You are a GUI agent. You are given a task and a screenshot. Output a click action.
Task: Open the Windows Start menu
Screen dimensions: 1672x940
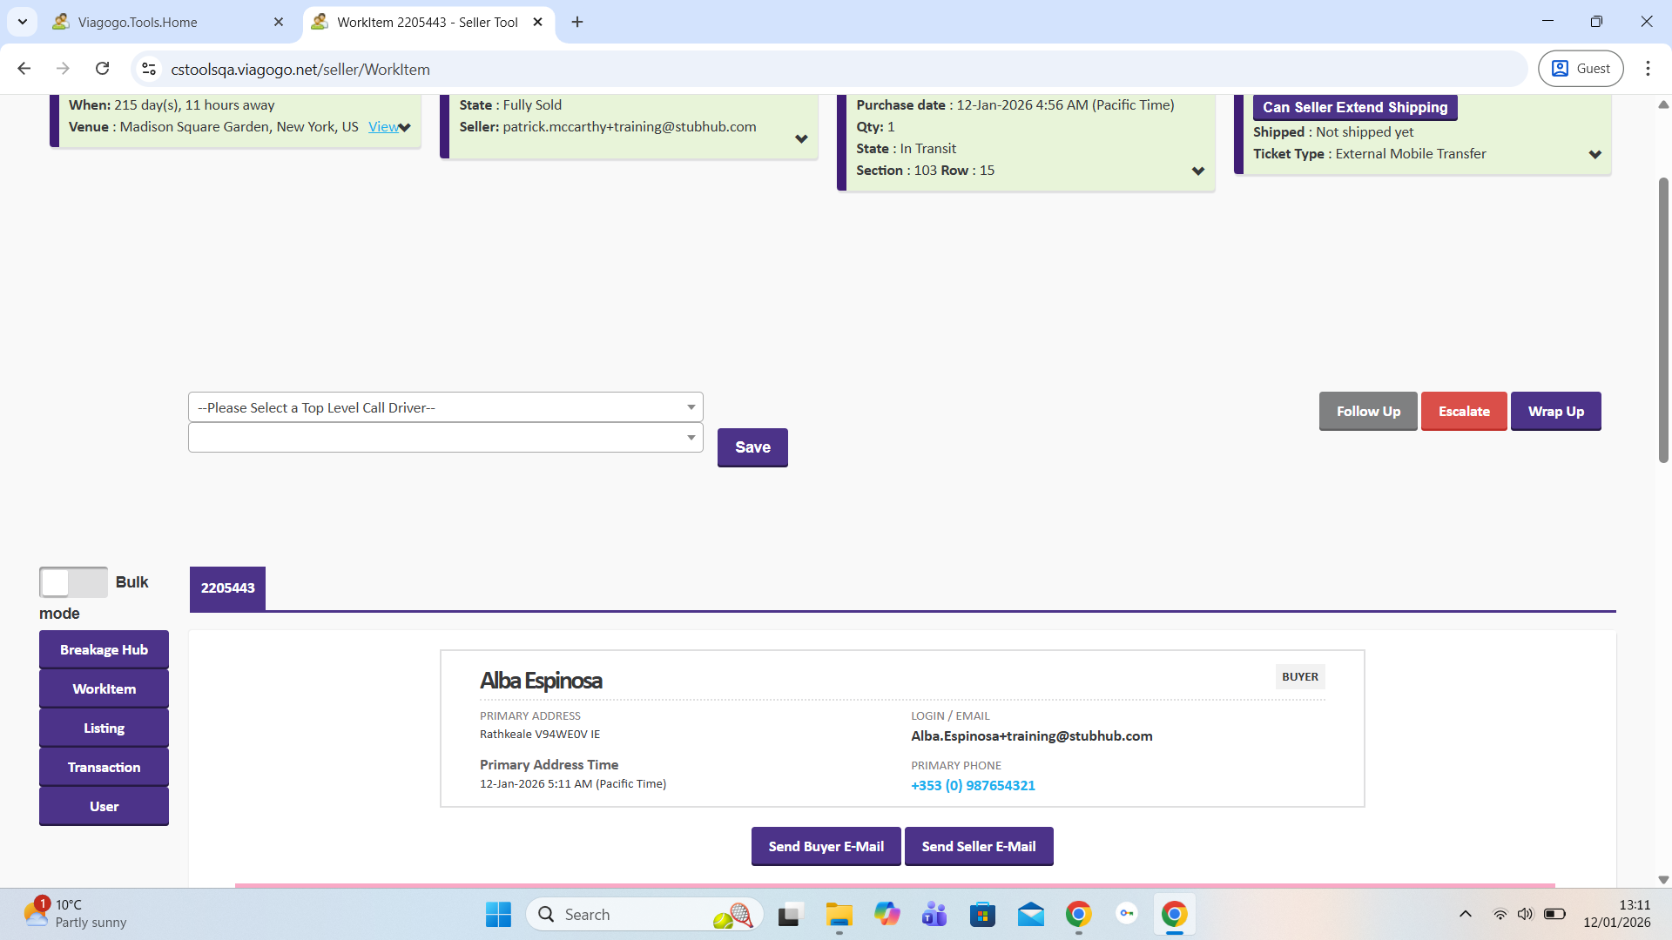pyautogui.click(x=498, y=915)
